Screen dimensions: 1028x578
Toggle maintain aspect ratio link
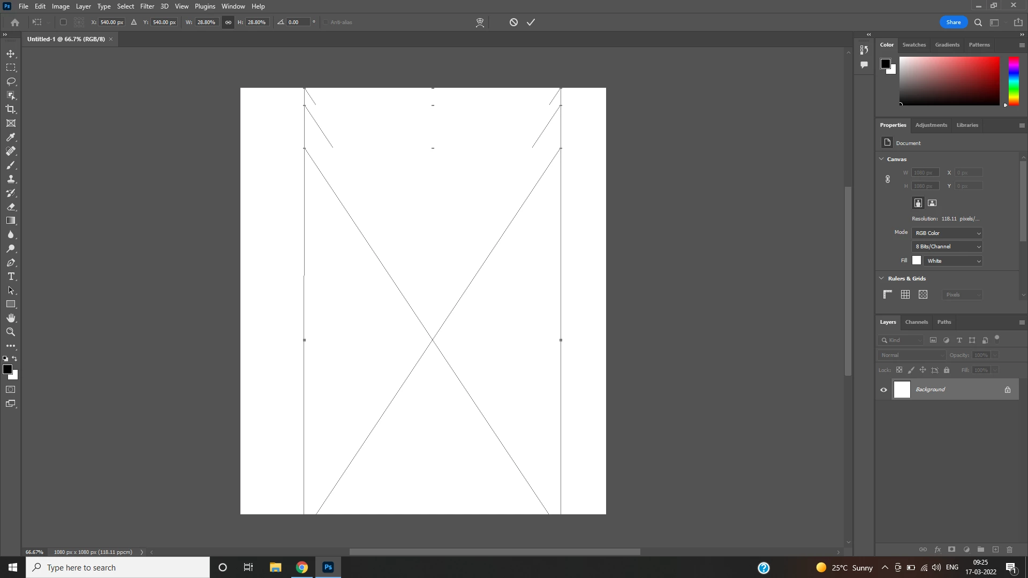[x=228, y=22]
